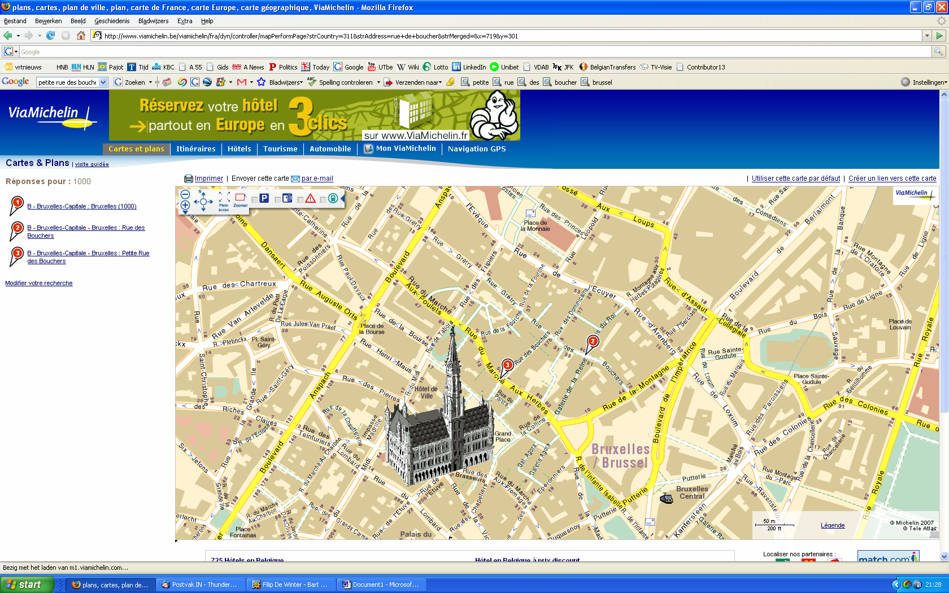
Task: Open result 2 Rue des Bouchers
Action: [86, 232]
